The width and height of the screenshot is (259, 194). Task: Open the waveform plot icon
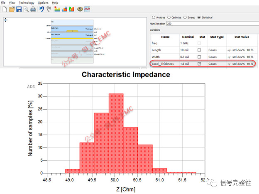coord(87,9)
